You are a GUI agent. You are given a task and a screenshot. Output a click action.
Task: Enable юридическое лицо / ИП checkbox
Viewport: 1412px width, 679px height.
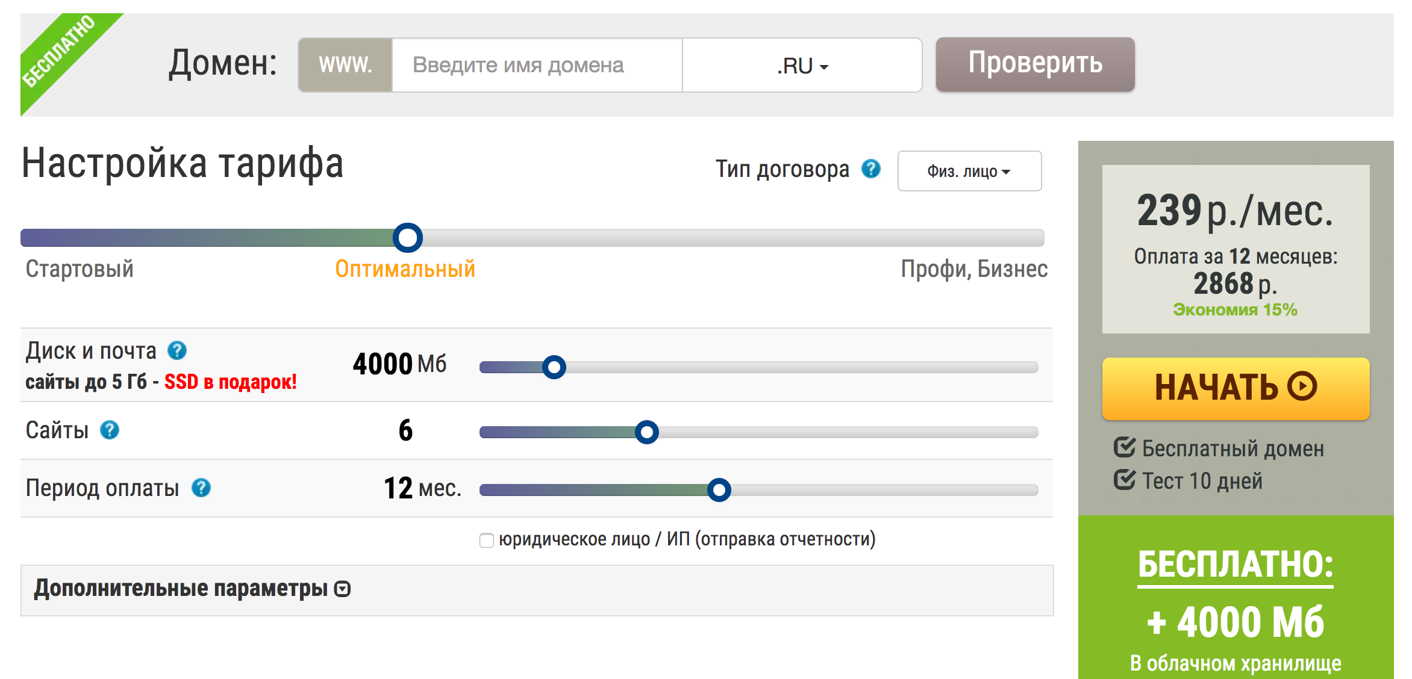487,540
